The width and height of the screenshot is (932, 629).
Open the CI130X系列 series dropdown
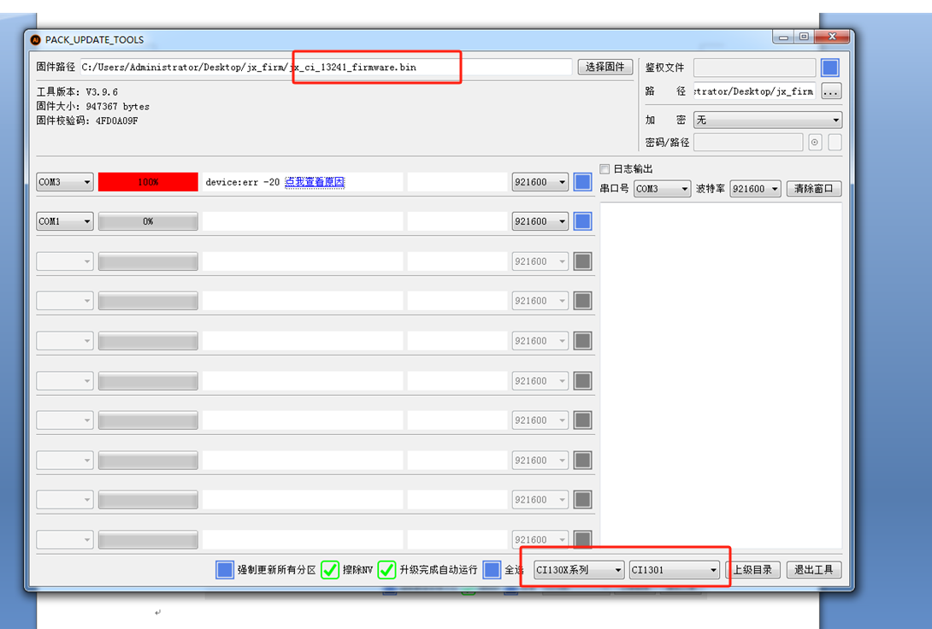tap(578, 568)
